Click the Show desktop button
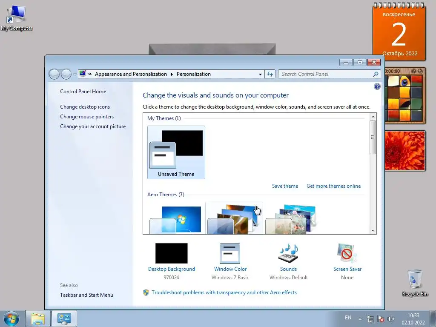The image size is (436, 327). point(433,318)
